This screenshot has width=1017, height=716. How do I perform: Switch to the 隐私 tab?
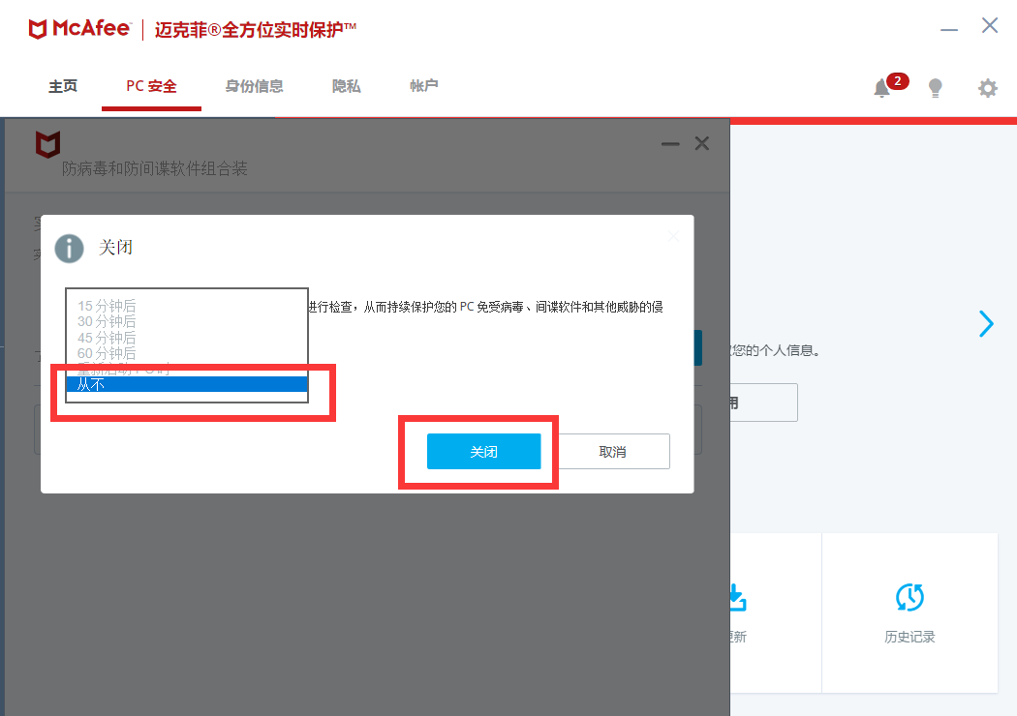point(347,86)
